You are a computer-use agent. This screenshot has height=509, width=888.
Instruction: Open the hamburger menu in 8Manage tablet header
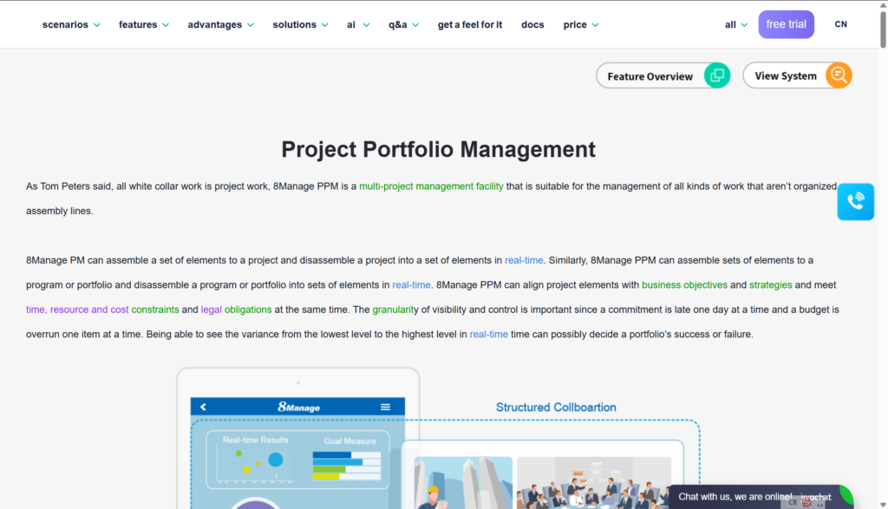[386, 407]
